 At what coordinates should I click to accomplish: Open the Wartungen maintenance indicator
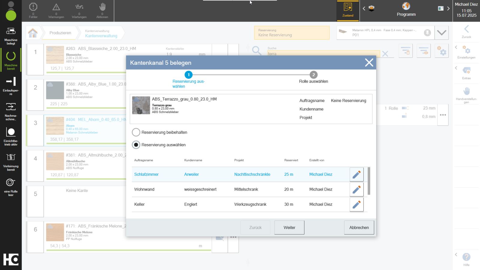[79, 11]
